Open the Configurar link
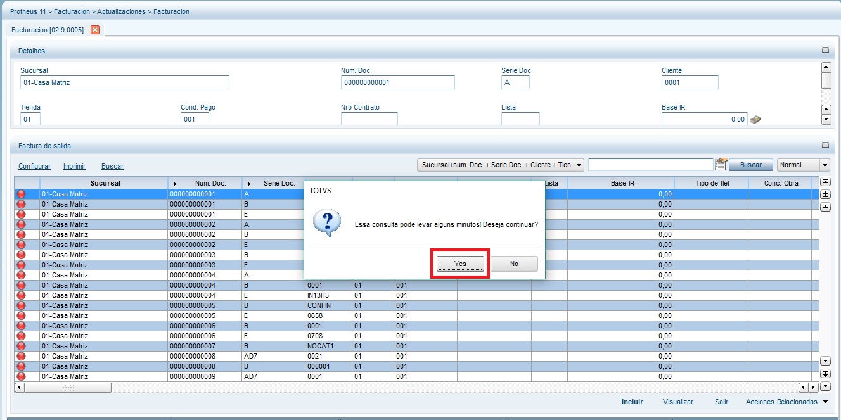This screenshot has height=420, width=841. [34, 166]
